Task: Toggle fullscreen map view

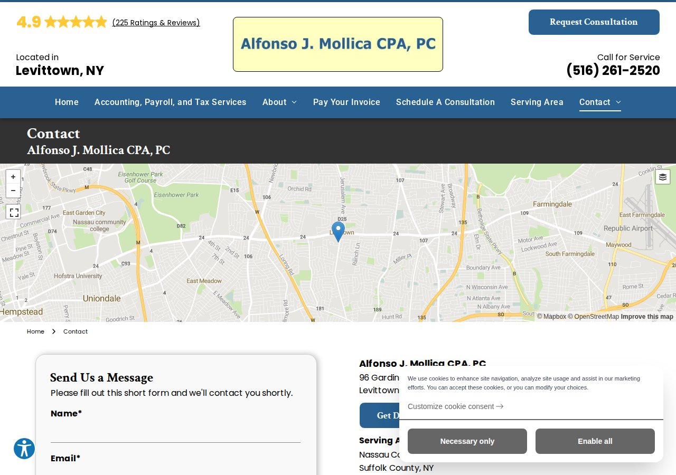Action: [14, 212]
